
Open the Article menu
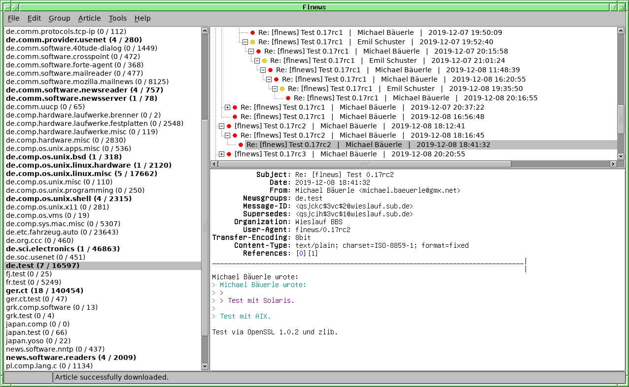(x=89, y=18)
